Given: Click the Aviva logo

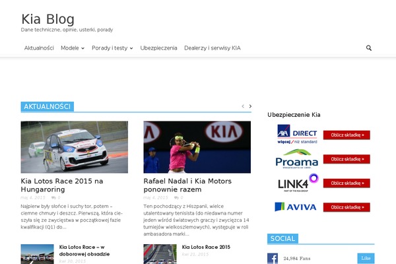Looking at the screenshot, I should click(296, 207).
